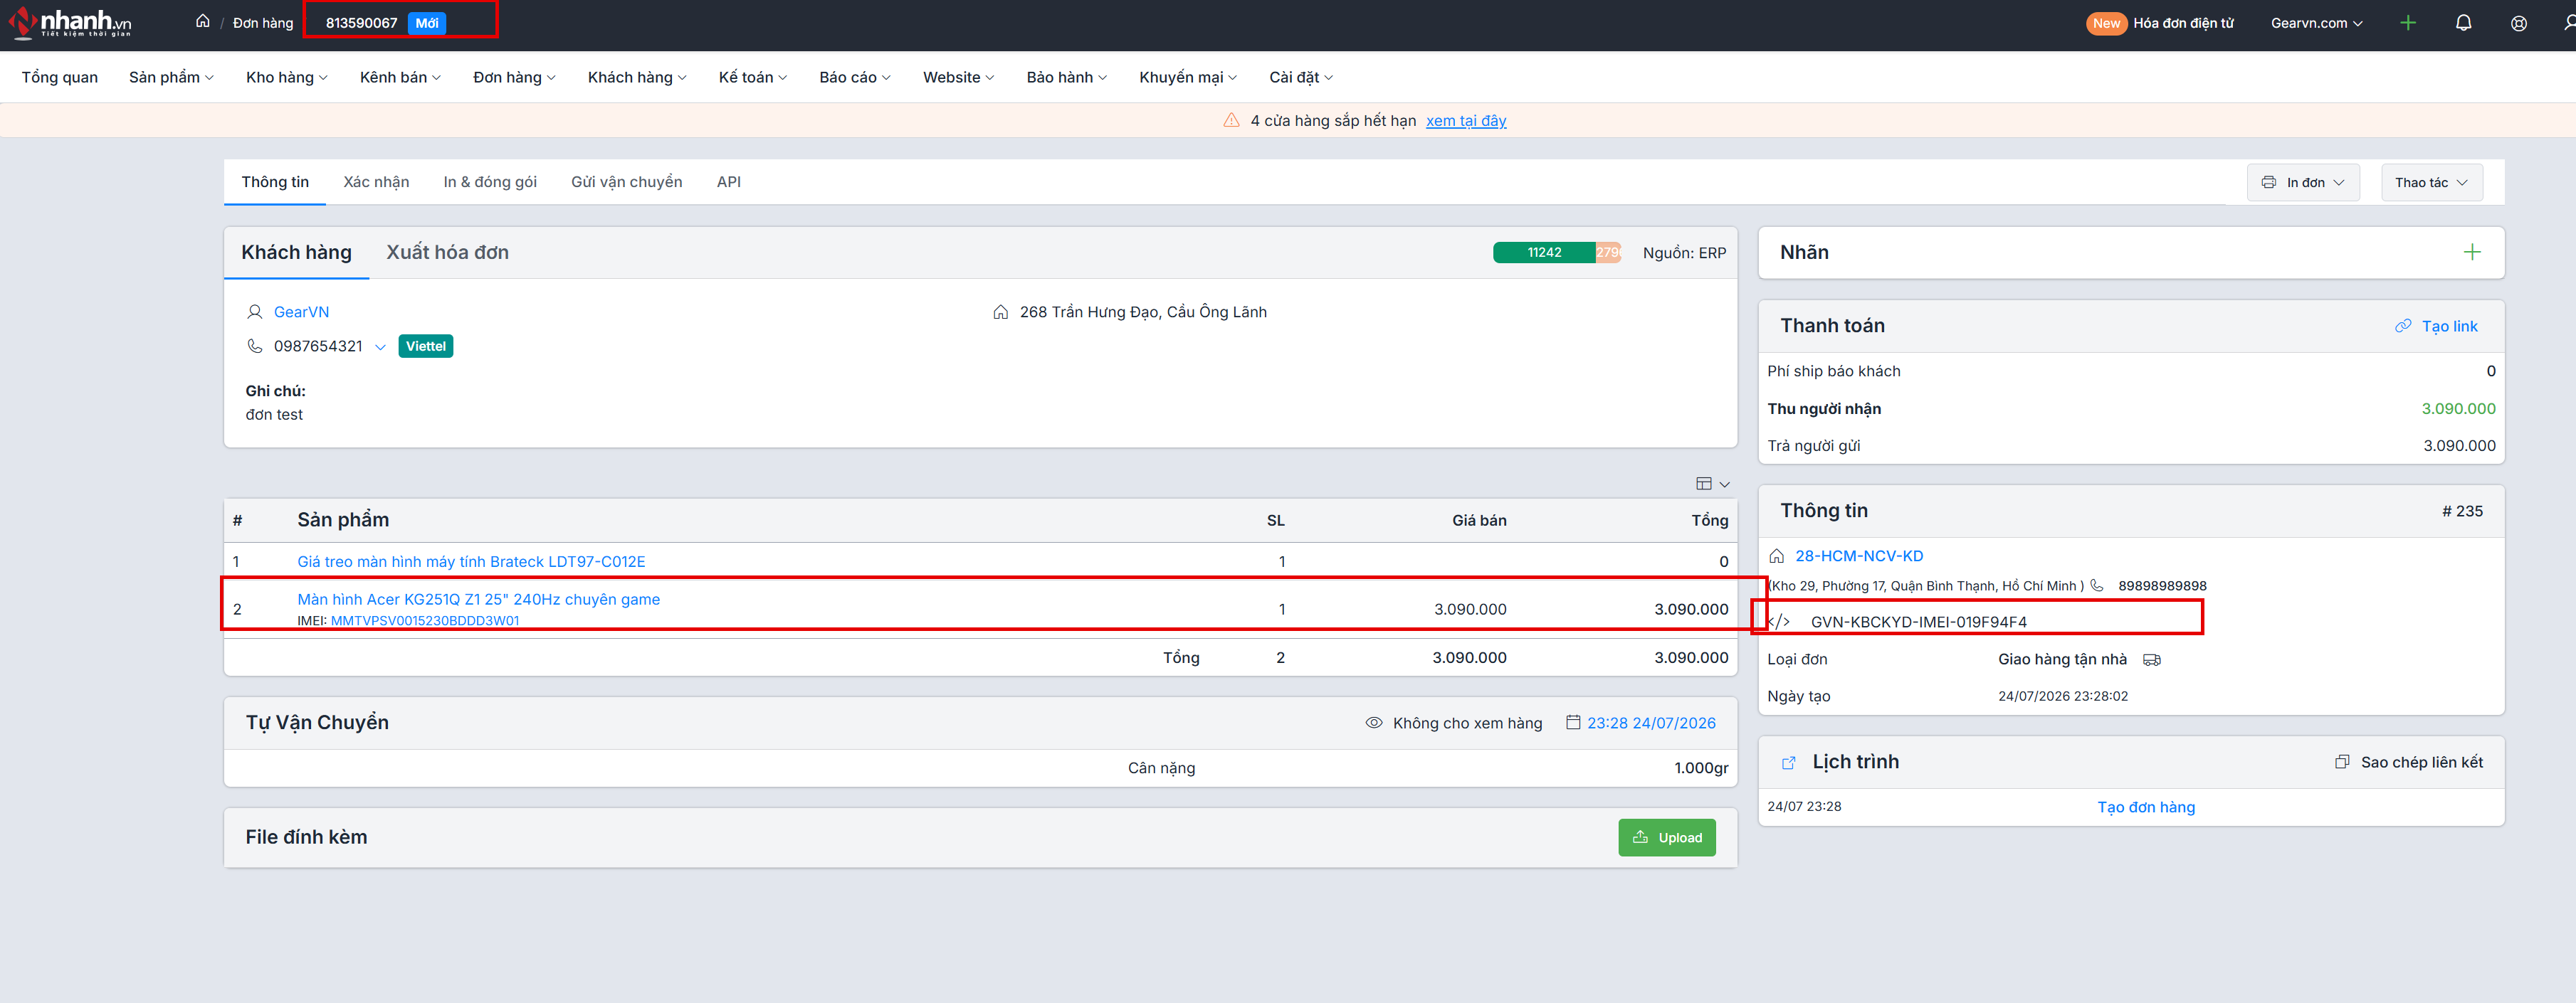Open the GearVN customer link
This screenshot has height=1003, width=2576.
click(x=301, y=313)
